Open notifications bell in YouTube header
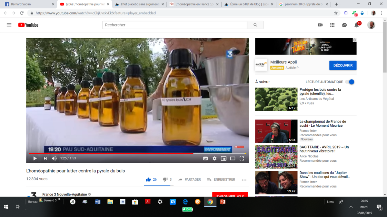 pos(357,25)
